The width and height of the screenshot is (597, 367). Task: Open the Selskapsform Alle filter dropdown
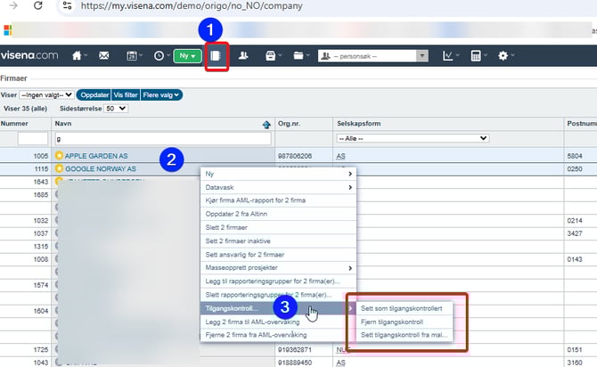pyautogui.click(x=412, y=139)
